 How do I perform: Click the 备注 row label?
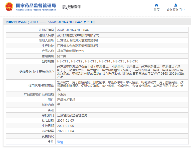(x=51, y=110)
